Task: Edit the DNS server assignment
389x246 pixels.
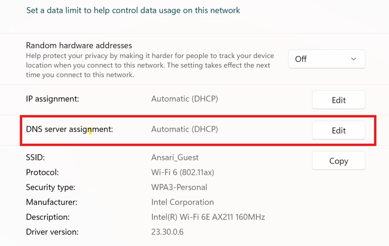Action: click(338, 130)
